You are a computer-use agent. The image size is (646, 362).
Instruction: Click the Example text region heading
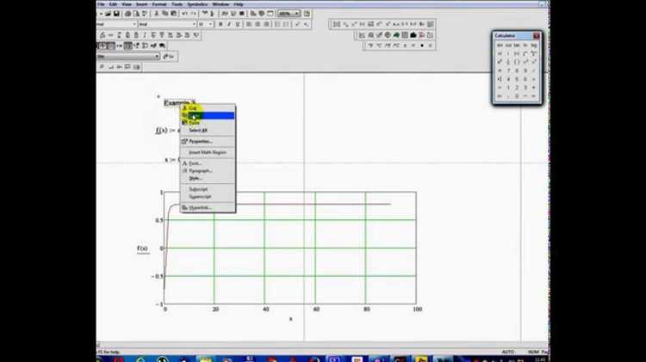coord(180,102)
